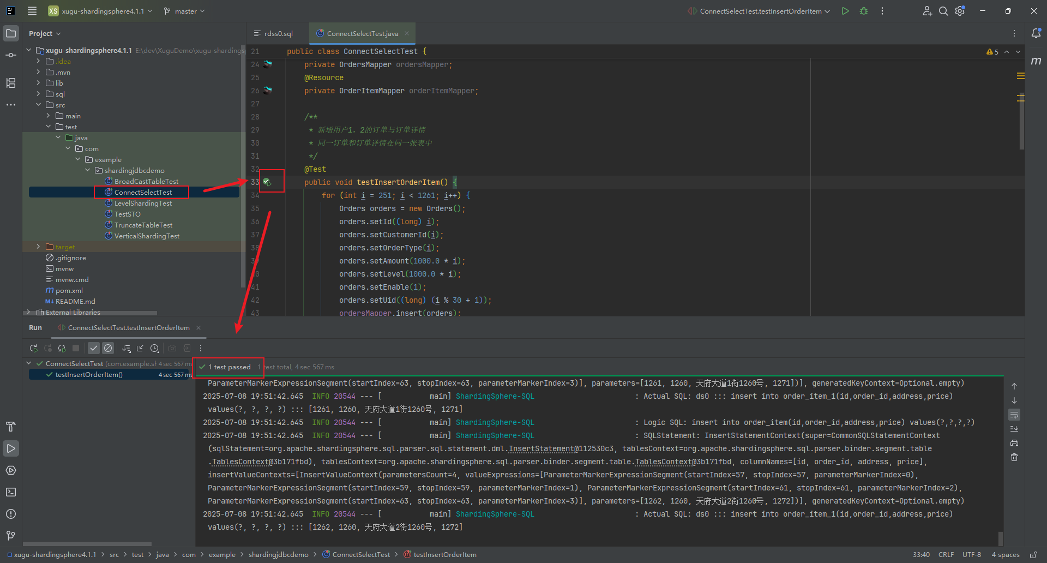Toggle Show Passed tests checkmark button
The height and width of the screenshot is (563, 1047).
click(x=94, y=348)
